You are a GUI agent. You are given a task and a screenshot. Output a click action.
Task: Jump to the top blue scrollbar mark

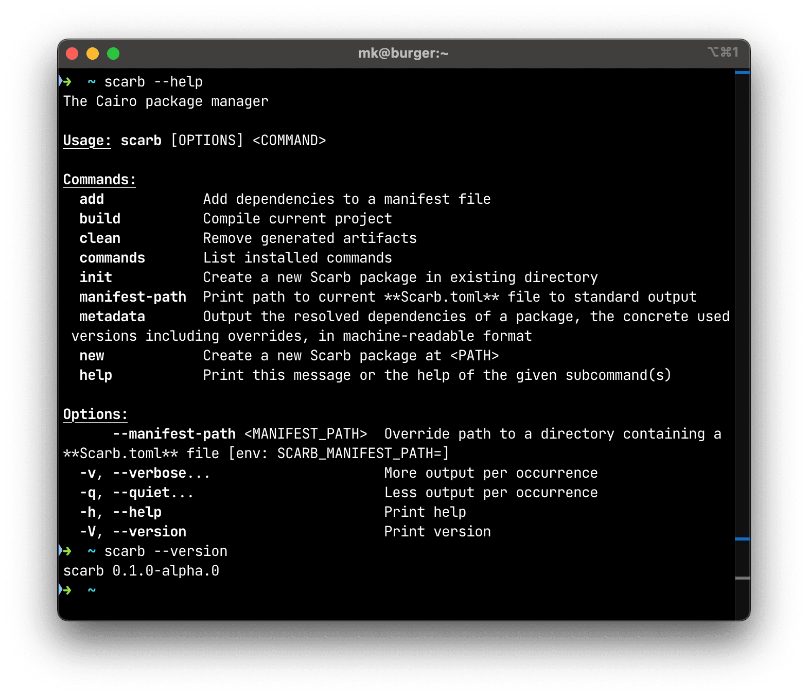(742, 73)
